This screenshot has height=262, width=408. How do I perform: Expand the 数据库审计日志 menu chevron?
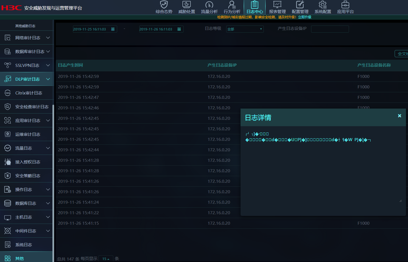(x=48, y=52)
